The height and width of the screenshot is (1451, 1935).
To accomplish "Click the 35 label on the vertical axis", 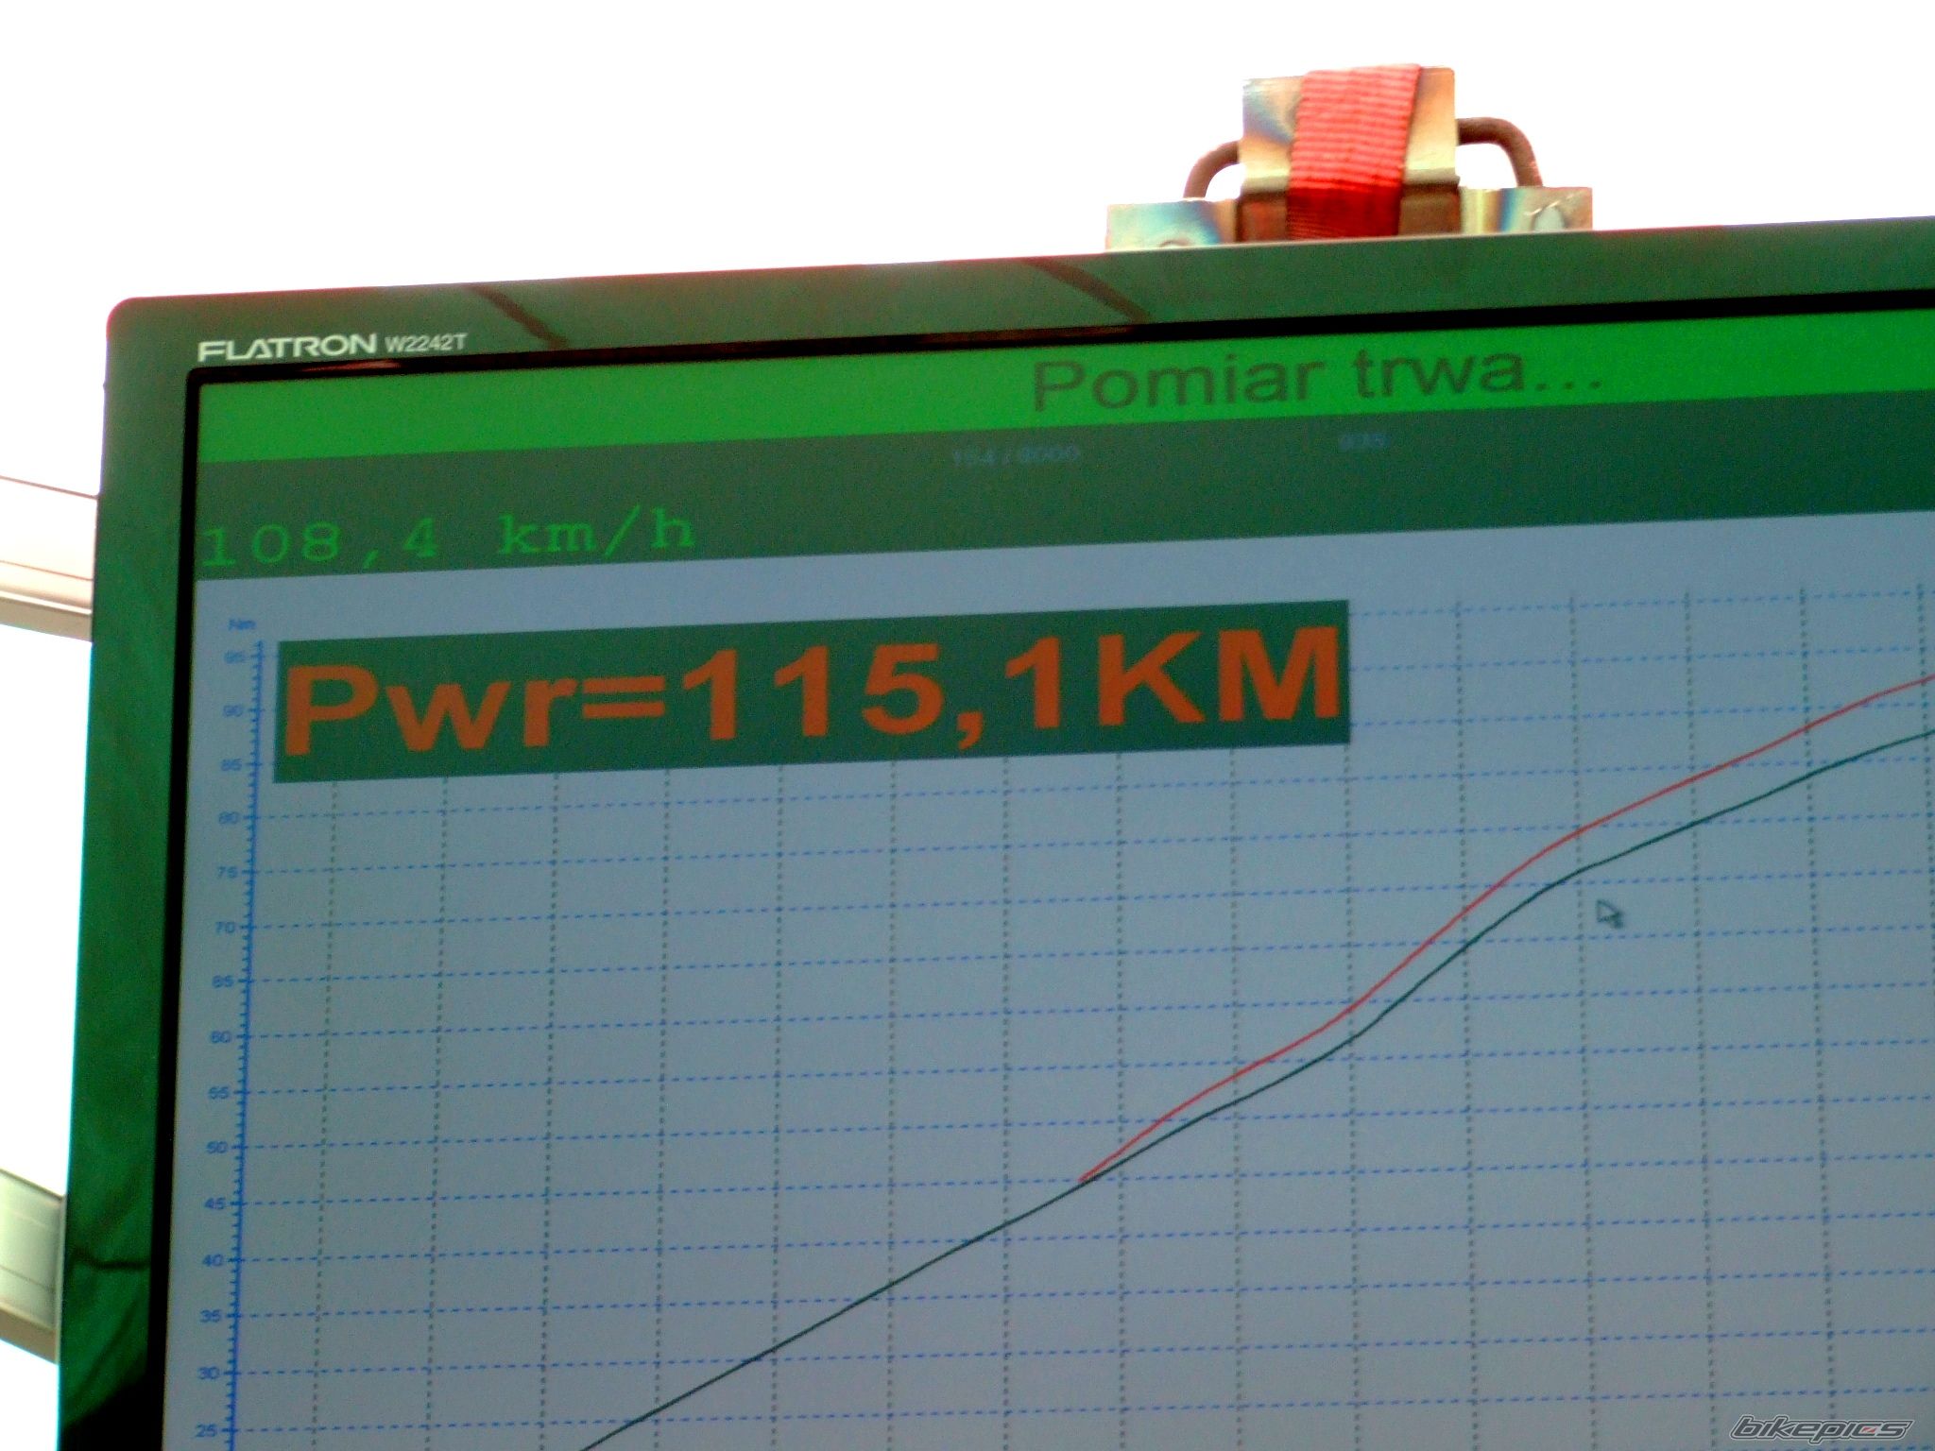I will coord(212,1316).
